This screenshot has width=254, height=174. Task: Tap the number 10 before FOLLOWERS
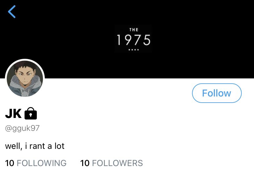[x=85, y=163]
